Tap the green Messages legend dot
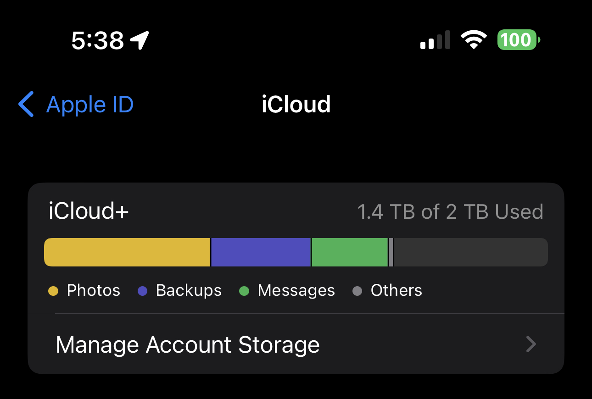Screen dimensions: 592x399 (244, 291)
